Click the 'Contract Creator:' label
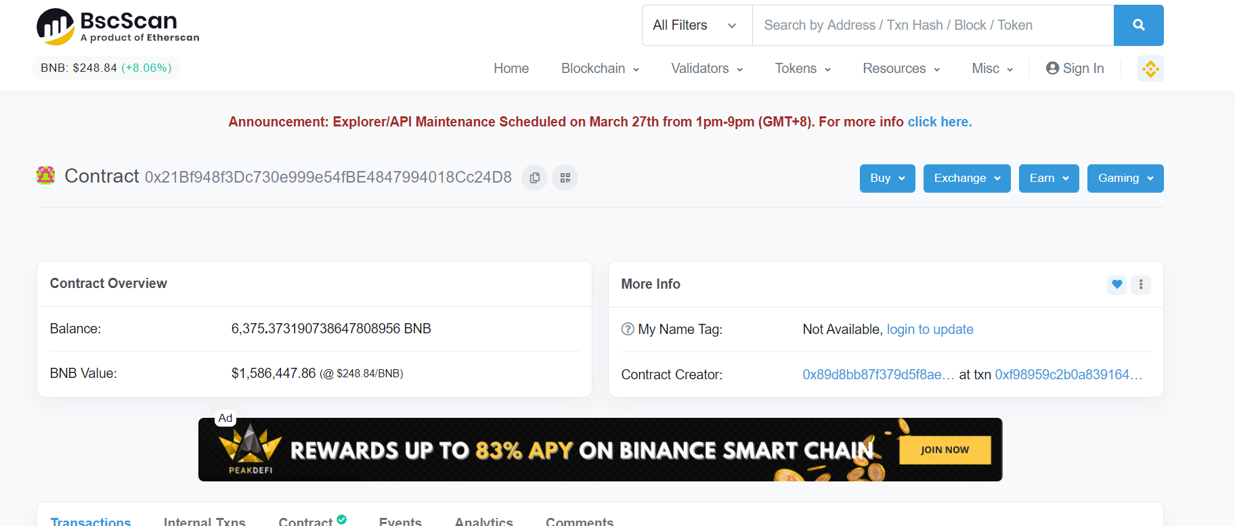Viewport: 1235px width, 526px height. click(x=672, y=375)
